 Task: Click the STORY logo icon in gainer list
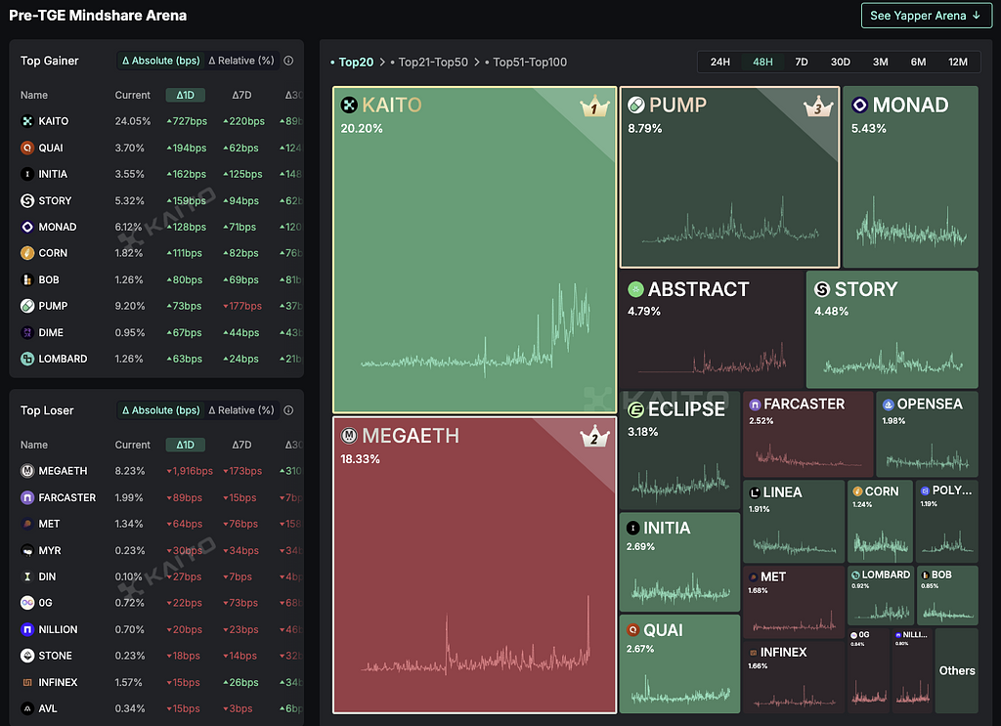(x=26, y=201)
